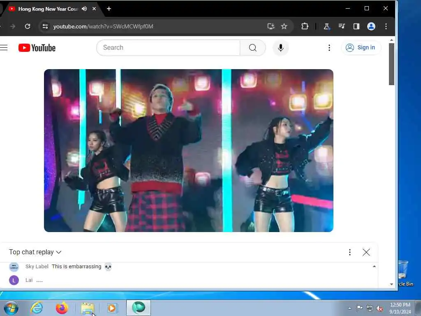
Task: Open YouTube settings three-dot menu
Action: pyautogui.click(x=329, y=48)
